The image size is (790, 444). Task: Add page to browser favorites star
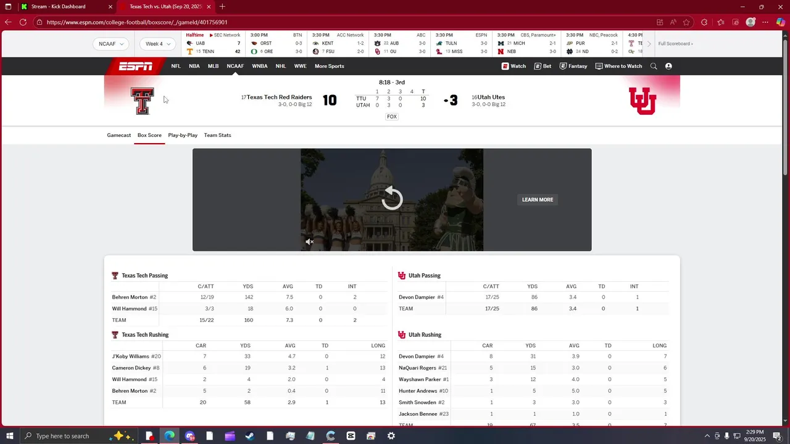686,22
